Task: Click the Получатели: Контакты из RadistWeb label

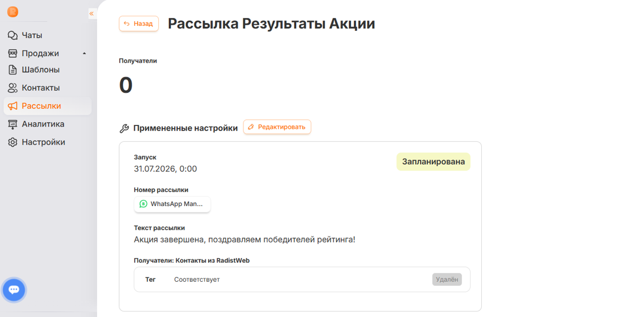Action: point(192,260)
